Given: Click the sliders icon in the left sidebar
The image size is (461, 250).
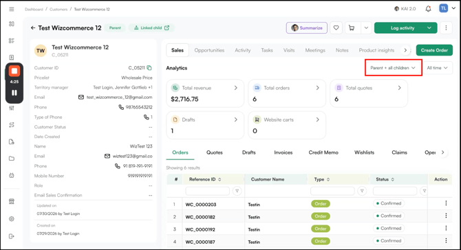Looking at the screenshot, I should click(12, 108).
